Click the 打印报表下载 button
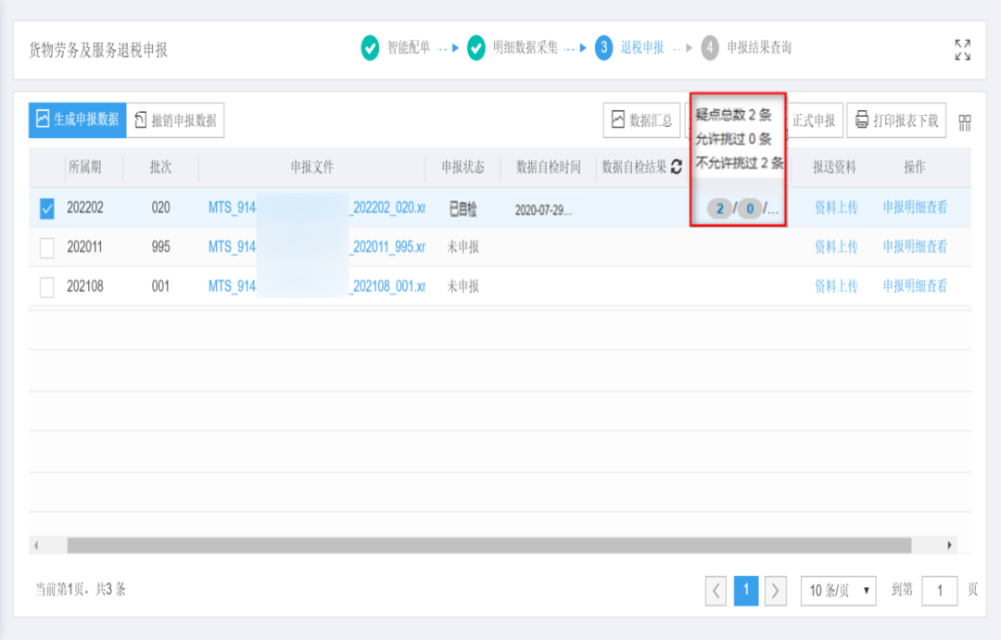1001x640 pixels. click(896, 120)
